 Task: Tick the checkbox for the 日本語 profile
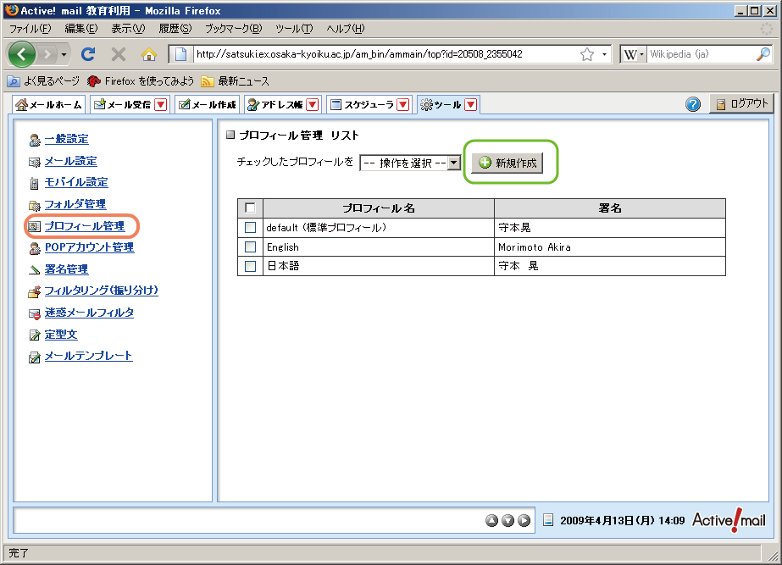(x=250, y=266)
